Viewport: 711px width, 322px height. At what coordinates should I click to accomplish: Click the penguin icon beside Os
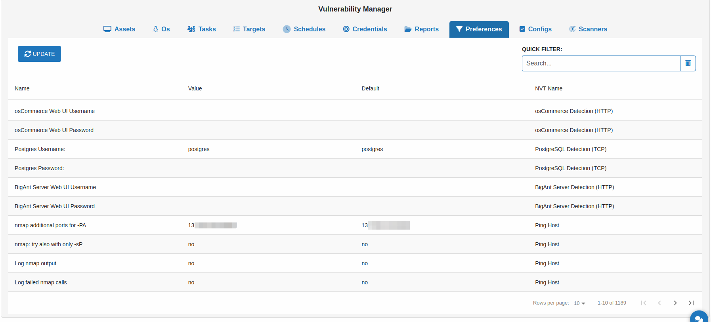click(155, 29)
